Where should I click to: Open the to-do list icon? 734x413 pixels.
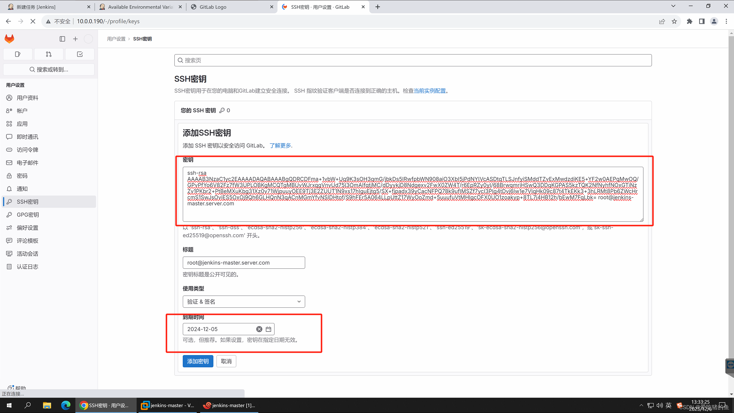pos(80,54)
